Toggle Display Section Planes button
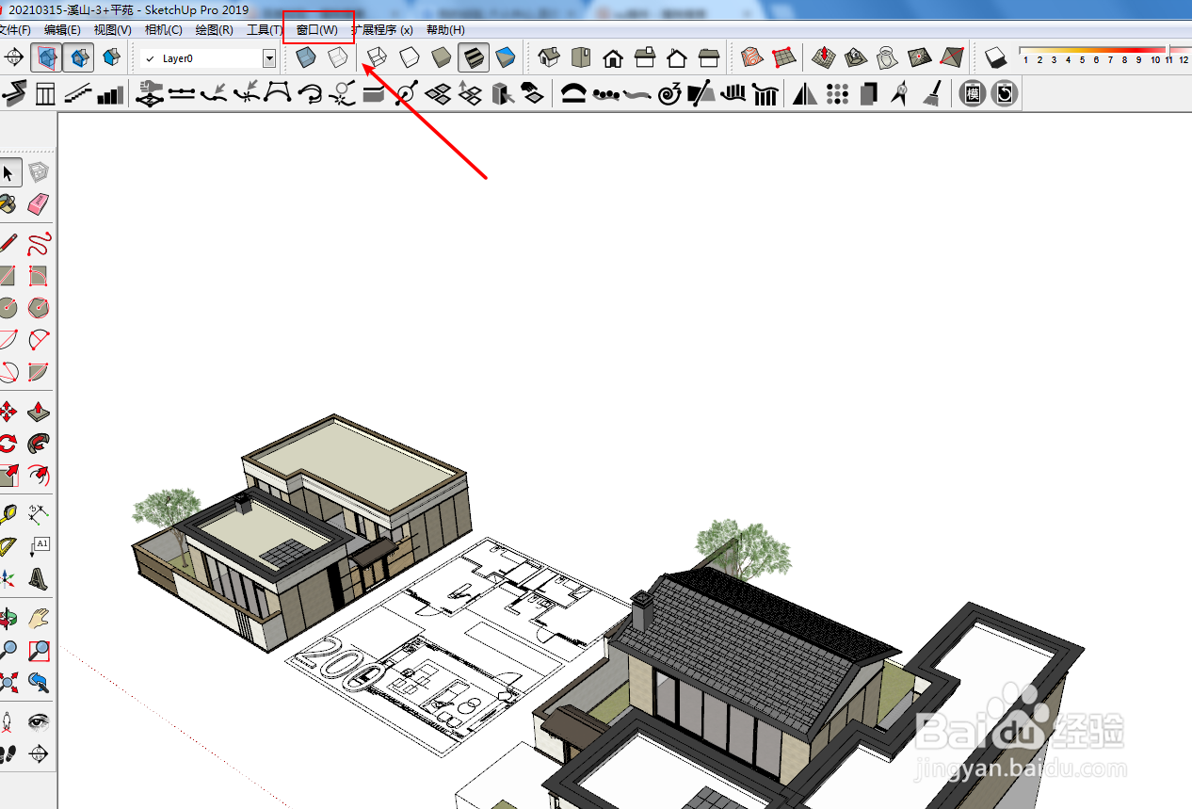This screenshot has height=809, width=1192. point(46,58)
